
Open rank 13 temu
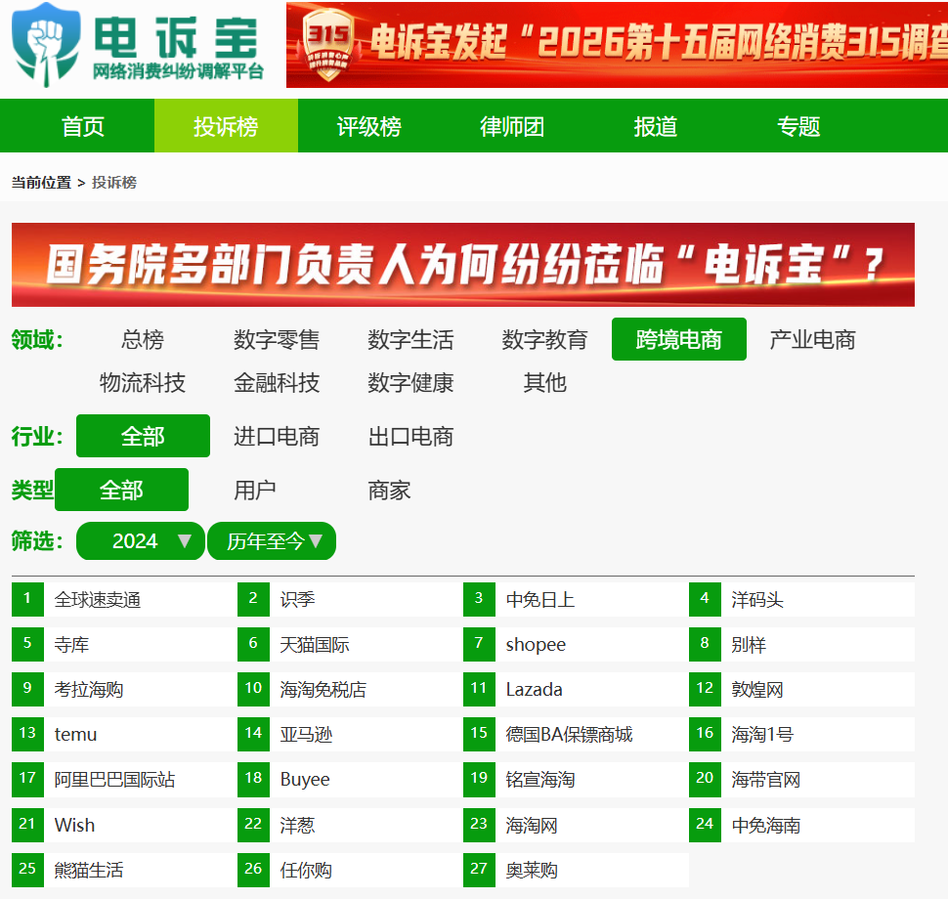[x=124, y=735]
